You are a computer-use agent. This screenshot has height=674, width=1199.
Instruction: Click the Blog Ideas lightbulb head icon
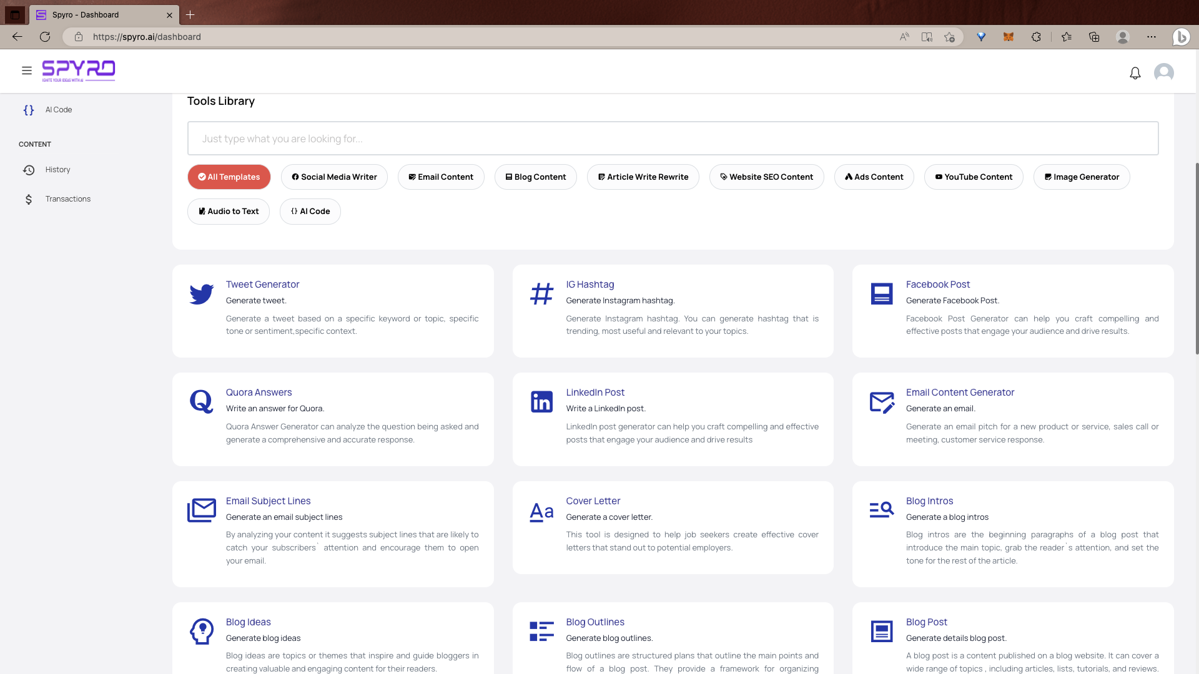coord(202,632)
